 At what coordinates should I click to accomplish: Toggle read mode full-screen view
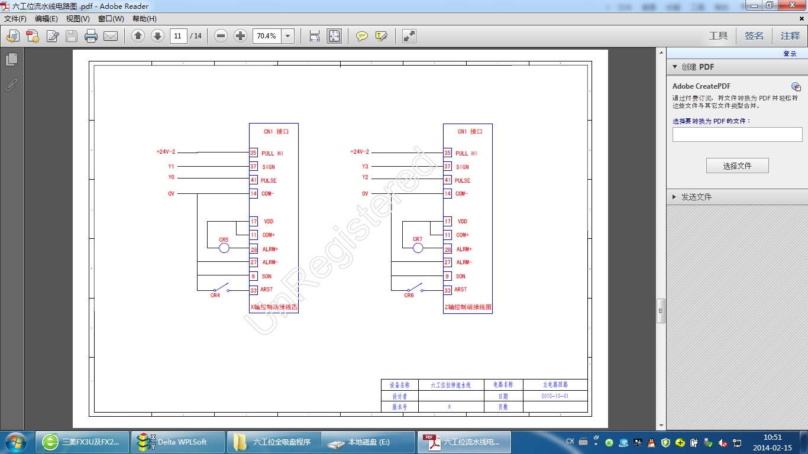tap(409, 36)
